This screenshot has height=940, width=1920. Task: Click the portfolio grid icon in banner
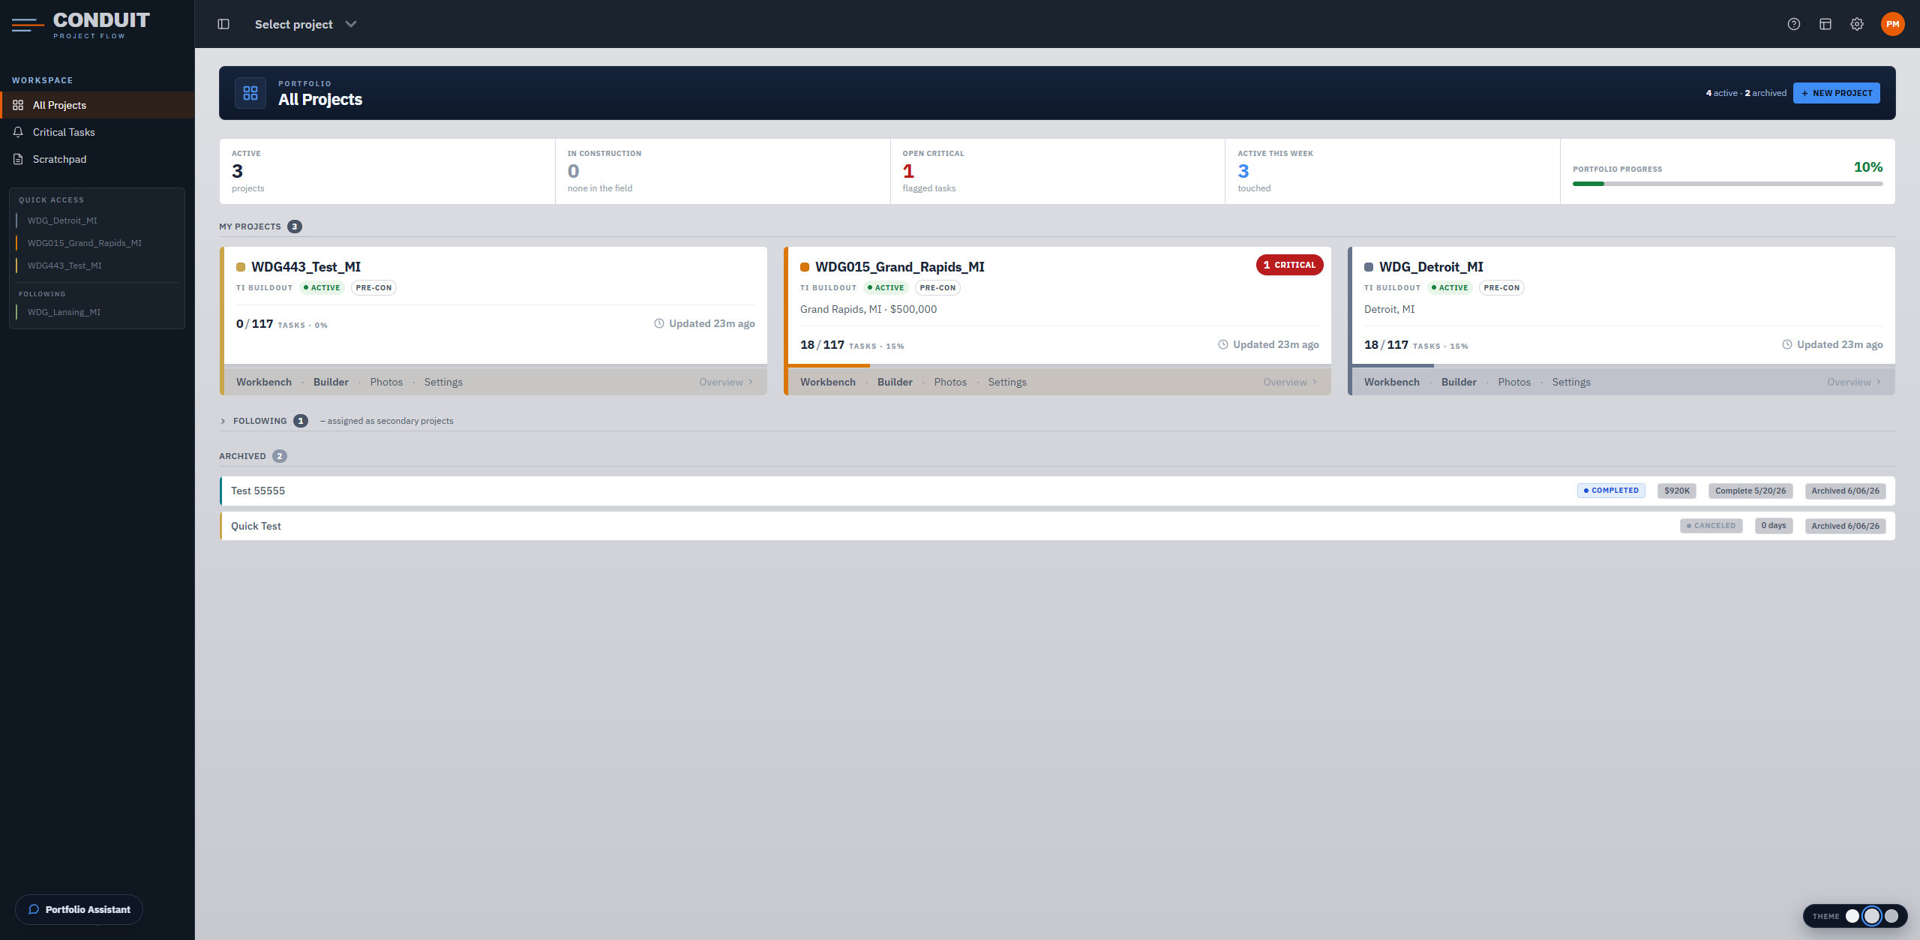(250, 93)
